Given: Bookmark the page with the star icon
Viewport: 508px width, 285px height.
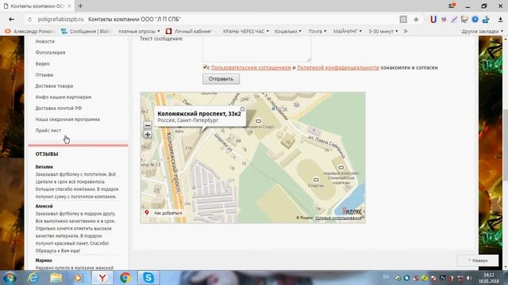Looking at the screenshot, I should click(416, 19).
